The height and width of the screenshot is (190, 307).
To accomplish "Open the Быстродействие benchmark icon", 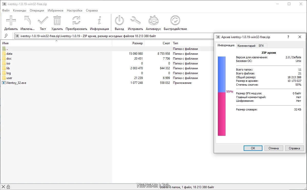I will [x=175, y=20].
